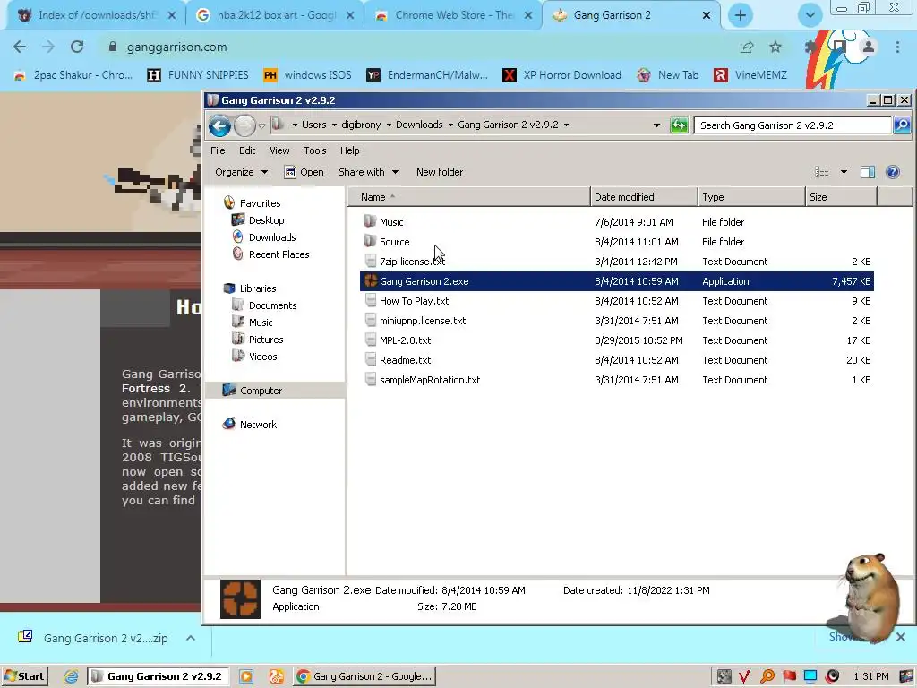Click the Explorer search input field

pyautogui.click(x=793, y=125)
